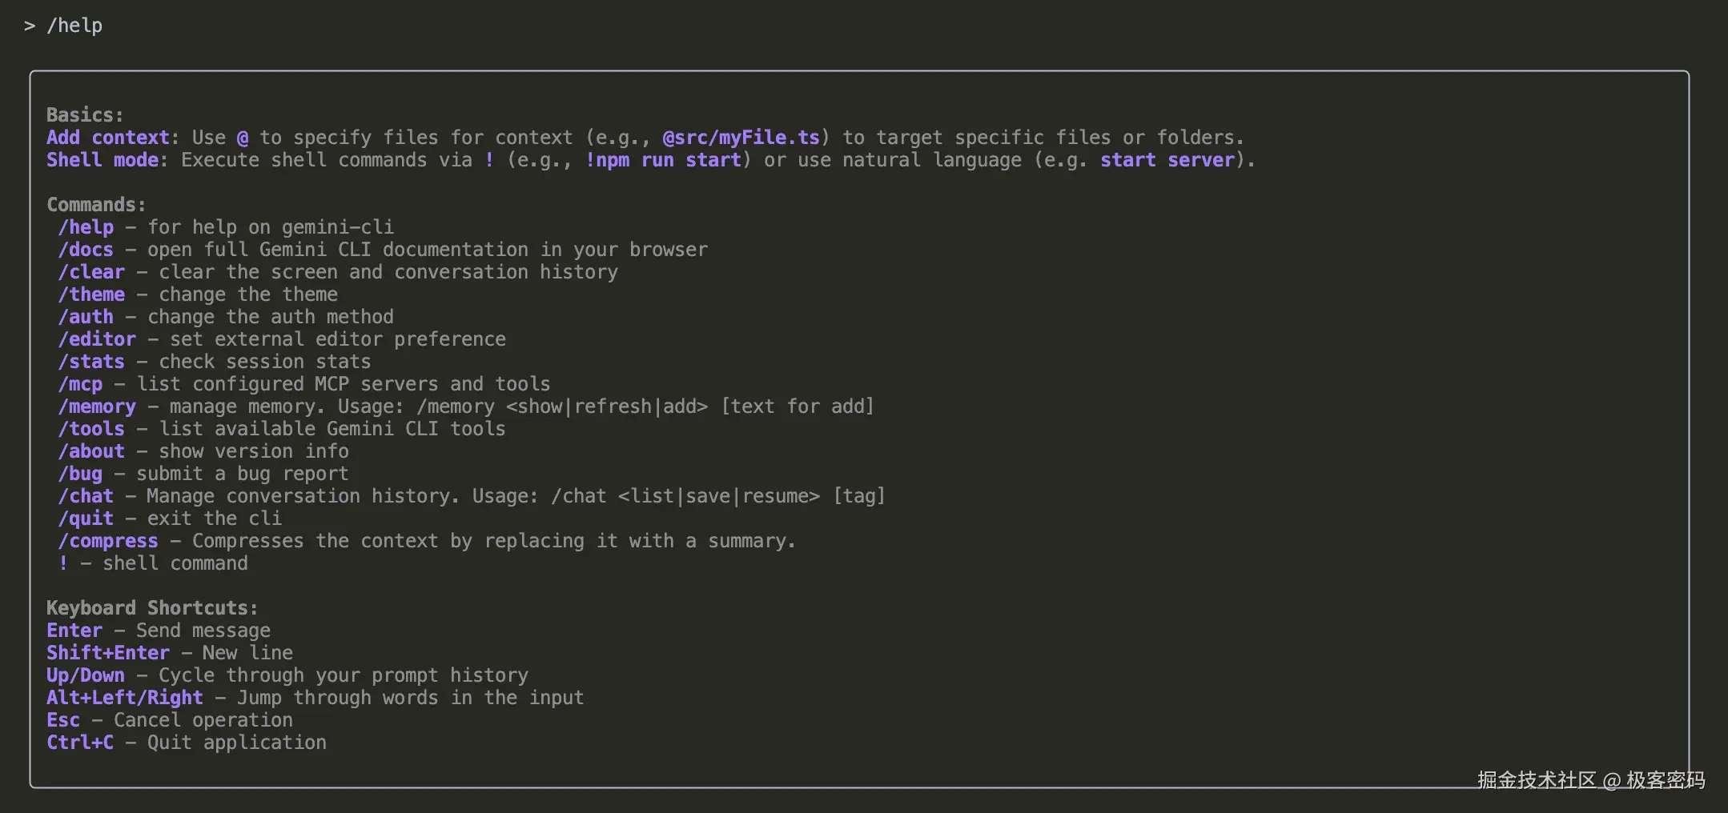Click the /editor command text

[96, 339]
